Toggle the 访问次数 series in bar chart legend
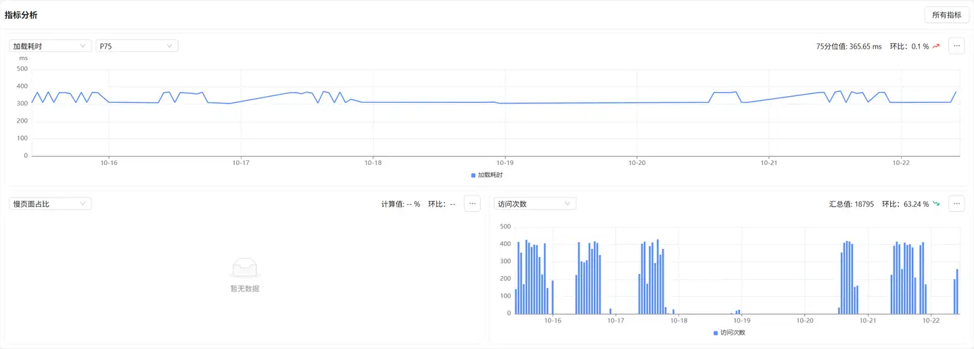The height and width of the screenshot is (349, 974). [731, 333]
